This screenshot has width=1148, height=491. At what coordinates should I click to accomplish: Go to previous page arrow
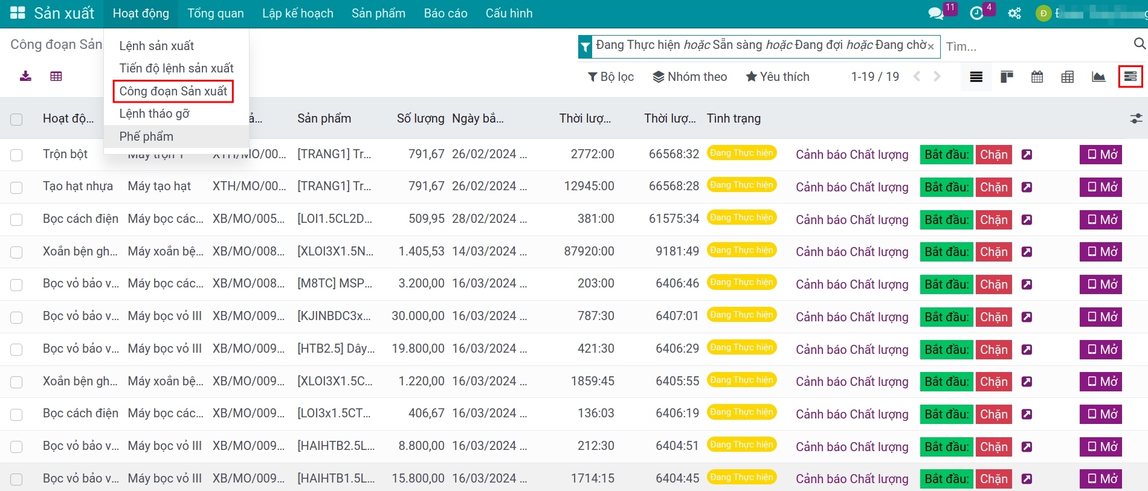pos(917,77)
